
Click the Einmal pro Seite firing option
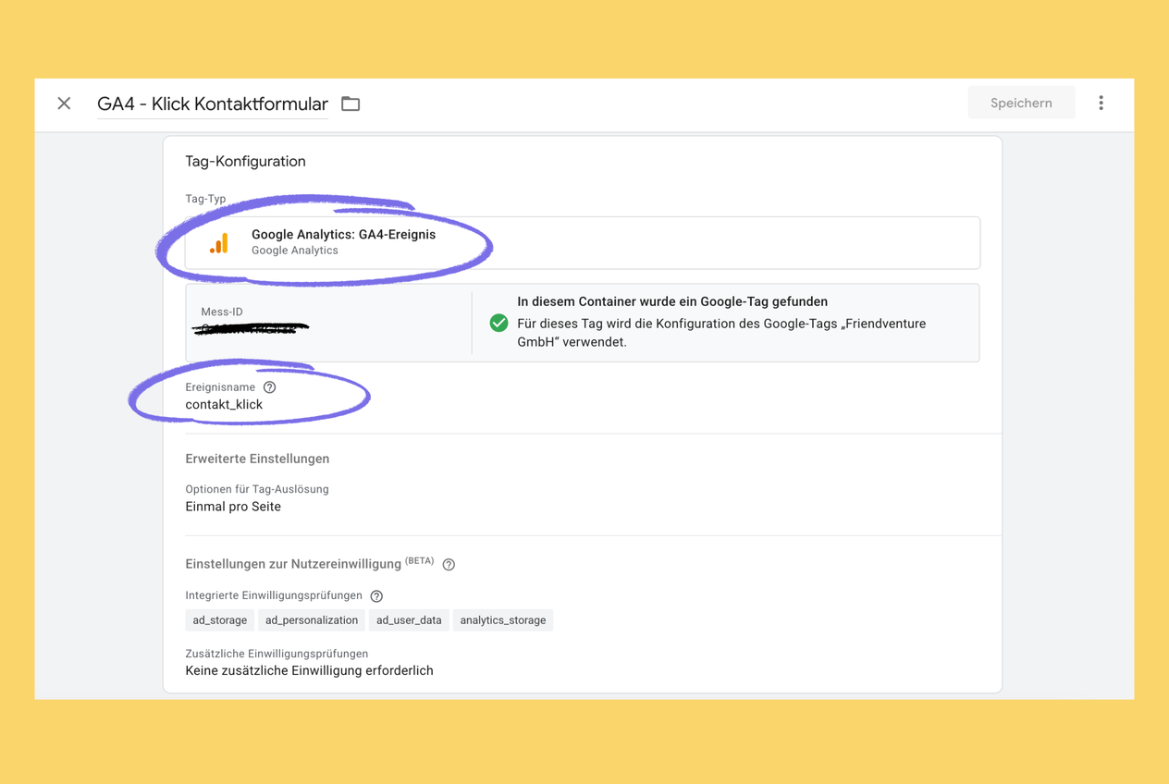pyautogui.click(x=233, y=507)
